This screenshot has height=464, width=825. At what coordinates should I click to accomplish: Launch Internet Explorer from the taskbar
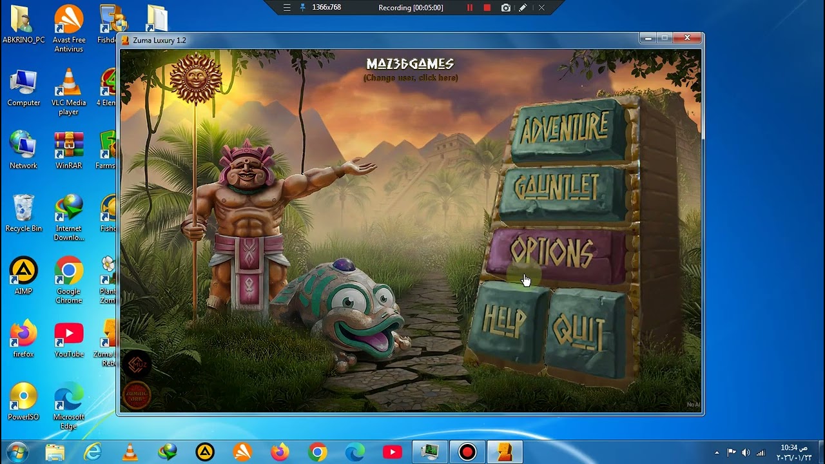coord(93,452)
